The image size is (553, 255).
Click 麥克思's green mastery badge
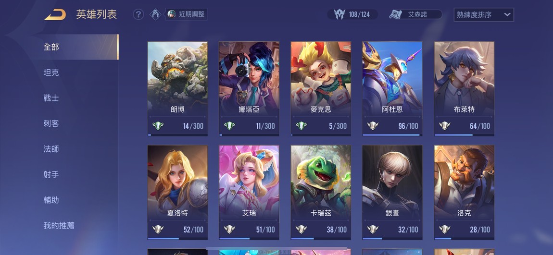(x=301, y=126)
